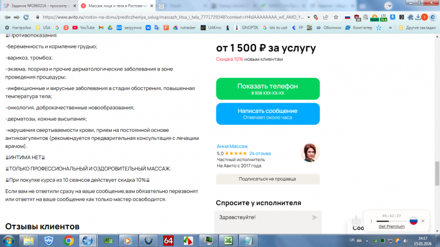440x247 pixels.
Task: Open the share icon in address bar
Action: (x=325, y=17)
